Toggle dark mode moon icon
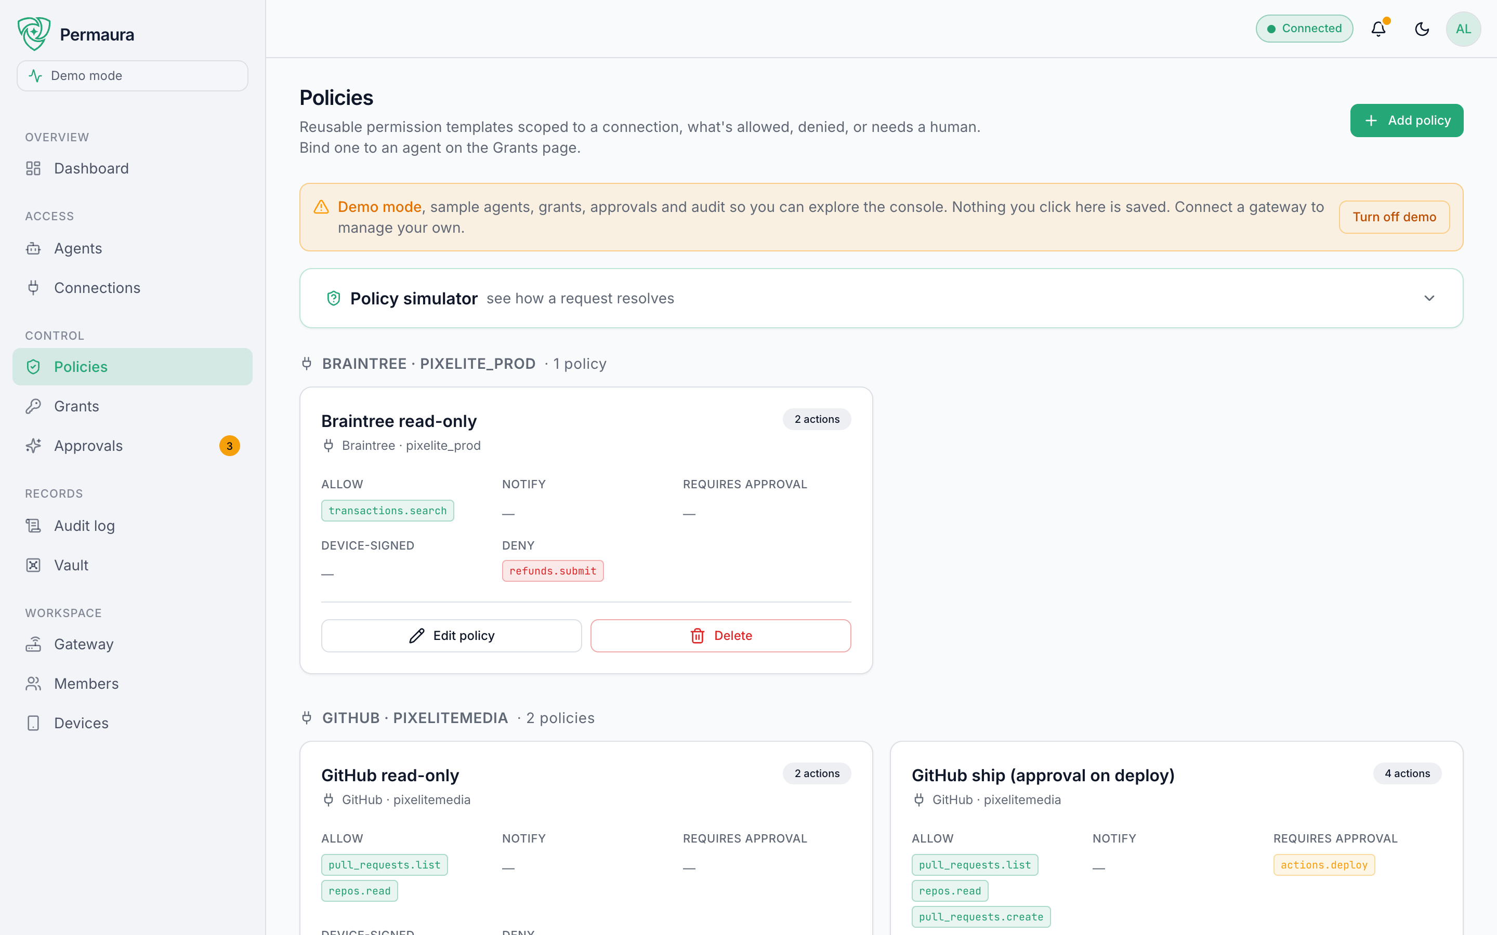 pyautogui.click(x=1422, y=29)
